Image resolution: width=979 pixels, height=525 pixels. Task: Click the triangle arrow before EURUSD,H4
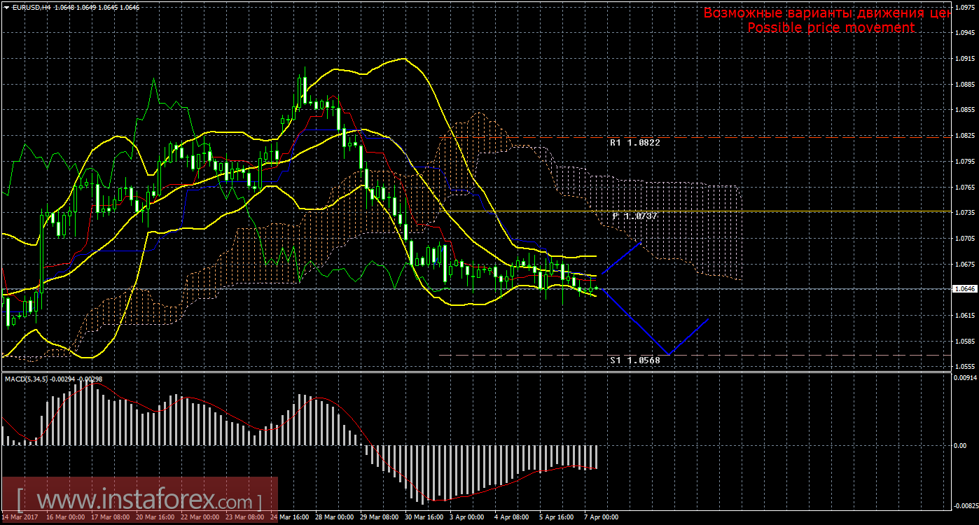pyautogui.click(x=6, y=6)
